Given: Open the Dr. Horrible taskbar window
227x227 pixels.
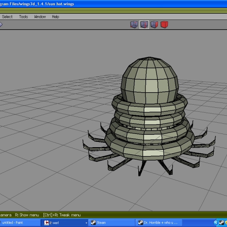Looking at the screenshot, I should [159, 223].
